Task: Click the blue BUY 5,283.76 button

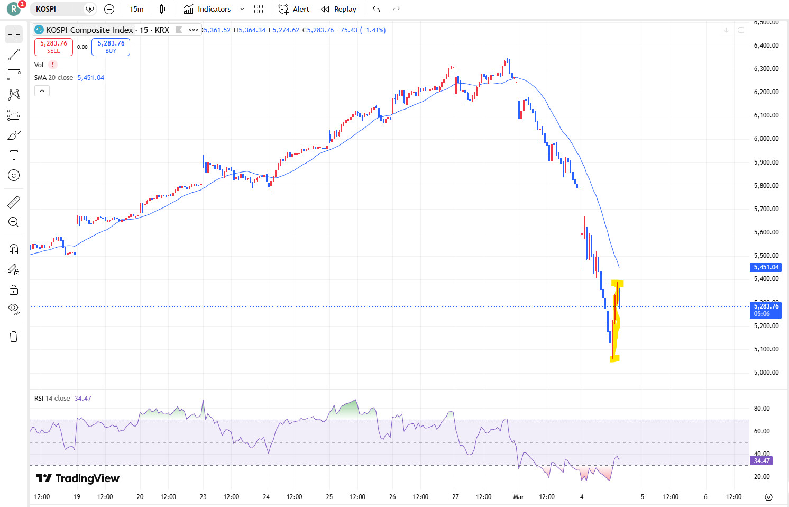Action: click(111, 47)
